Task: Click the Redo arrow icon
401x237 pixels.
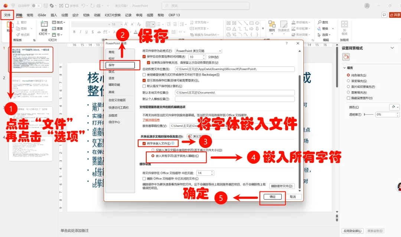Action: pos(92,6)
